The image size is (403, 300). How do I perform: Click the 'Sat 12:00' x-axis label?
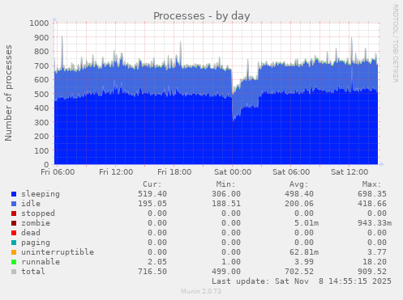(349, 172)
